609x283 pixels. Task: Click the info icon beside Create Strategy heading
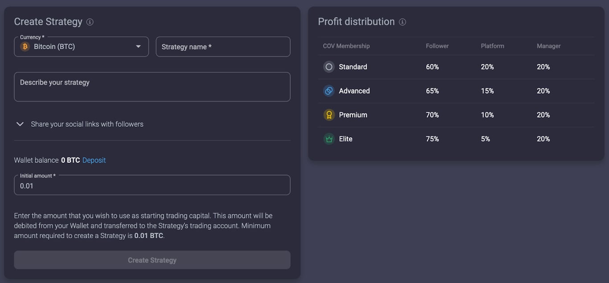[x=90, y=21]
